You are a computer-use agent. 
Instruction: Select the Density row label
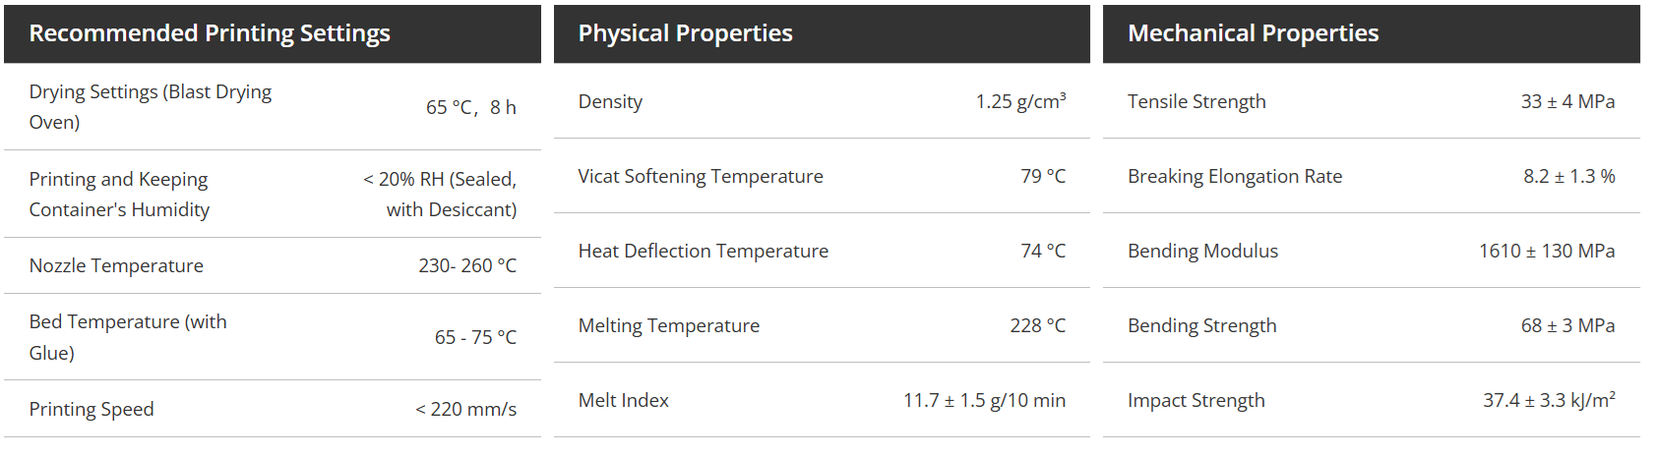610,102
